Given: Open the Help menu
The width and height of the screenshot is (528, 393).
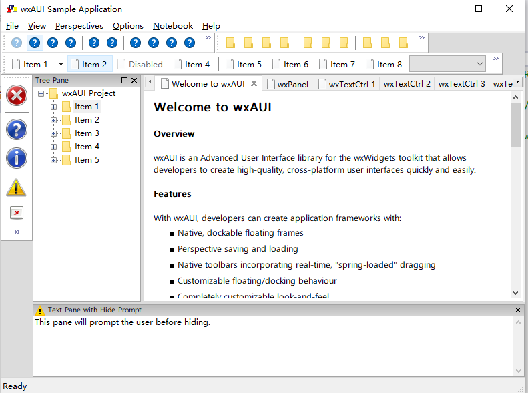Looking at the screenshot, I should [x=211, y=26].
